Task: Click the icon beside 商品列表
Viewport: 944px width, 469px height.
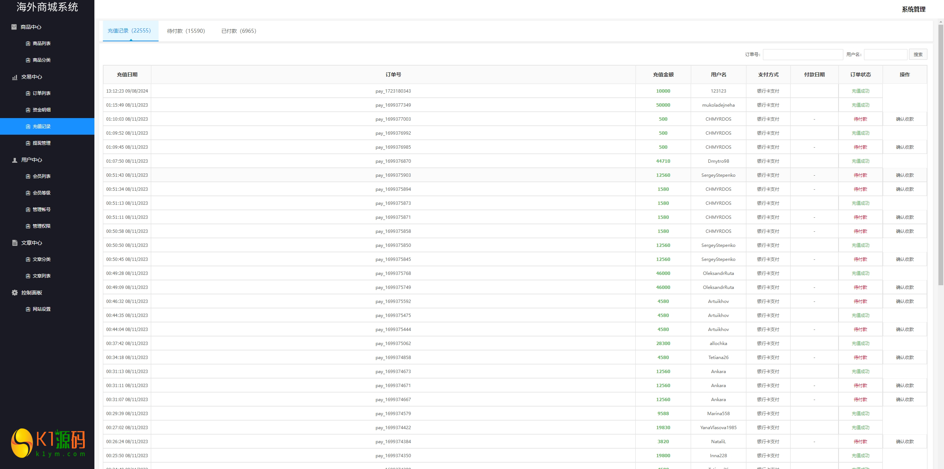Action: [x=28, y=44]
